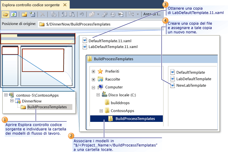
Task: Expand the Raccolte tree node
Action: [x=93, y=79]
